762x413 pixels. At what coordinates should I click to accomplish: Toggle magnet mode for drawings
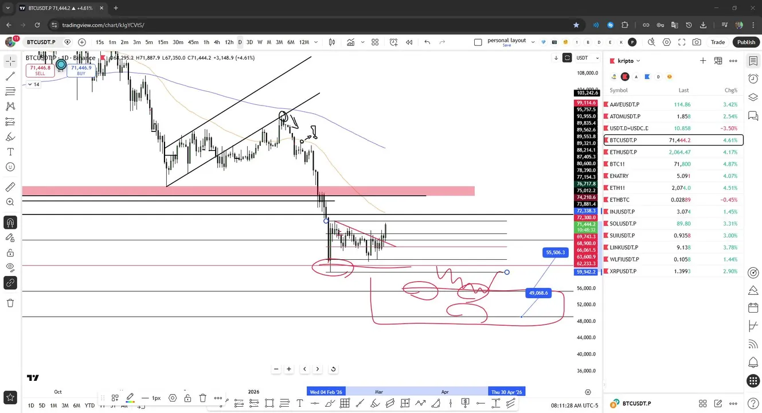(x=10, y=222)
